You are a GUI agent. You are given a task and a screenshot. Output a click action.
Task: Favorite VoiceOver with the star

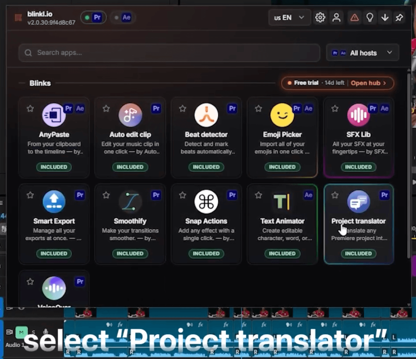[30, 281]
